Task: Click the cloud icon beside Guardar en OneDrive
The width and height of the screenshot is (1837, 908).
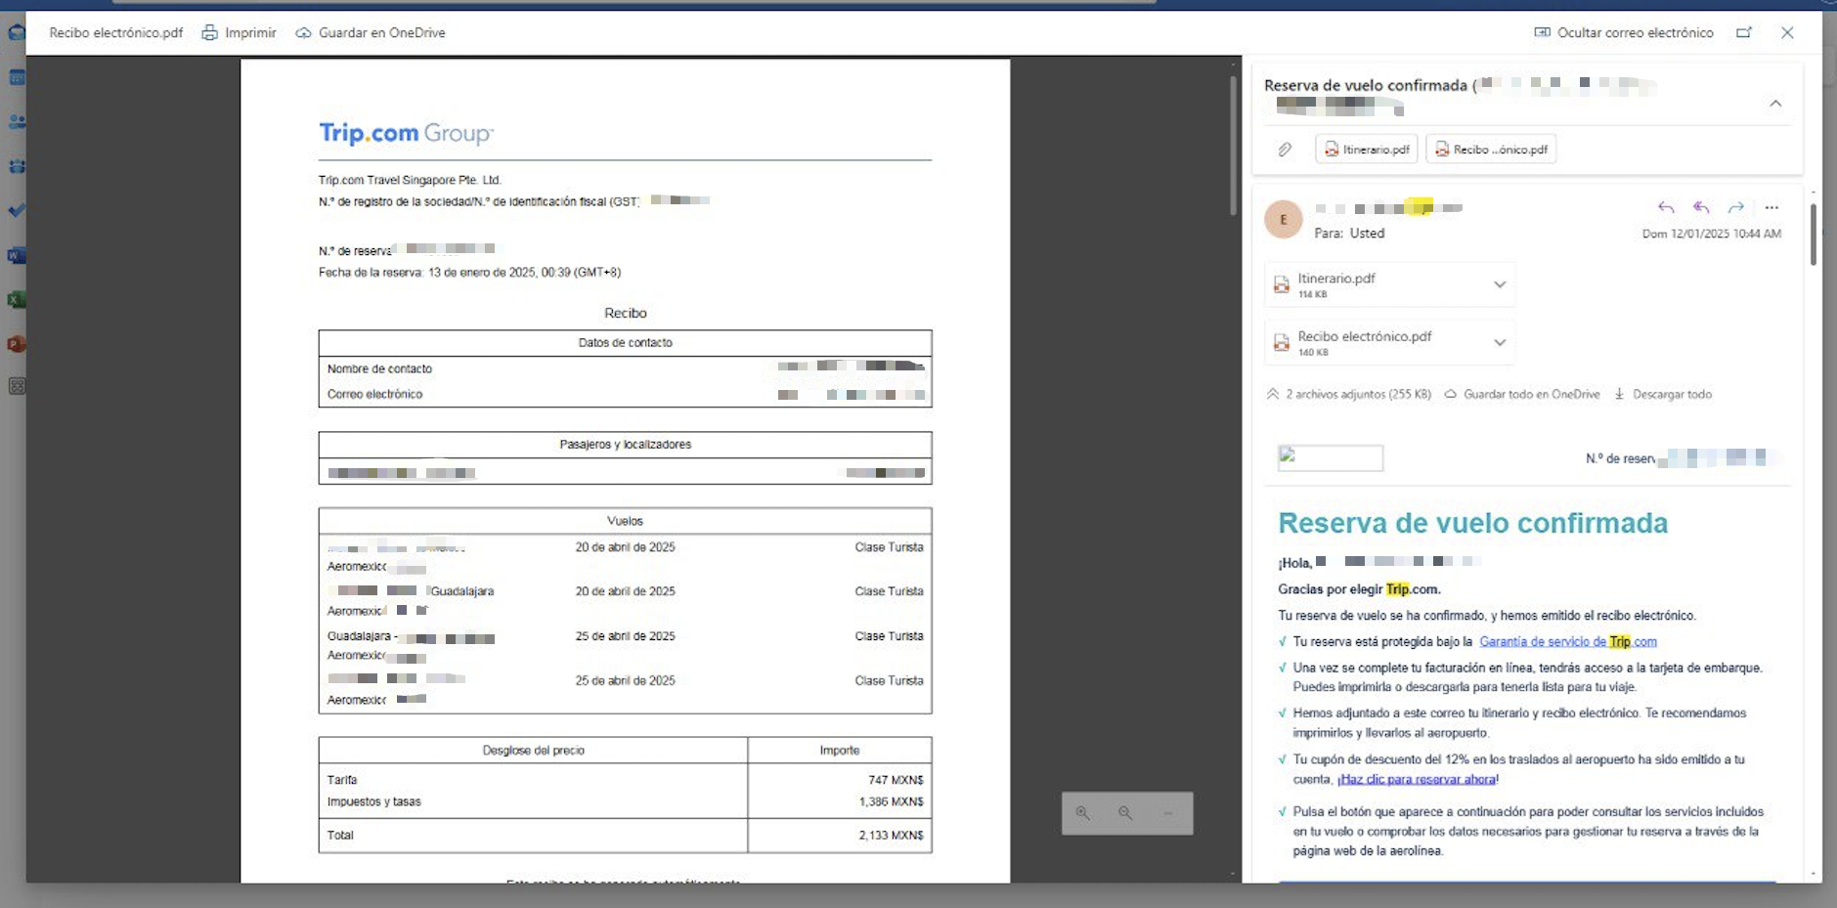Action: [x=304, y=33]
